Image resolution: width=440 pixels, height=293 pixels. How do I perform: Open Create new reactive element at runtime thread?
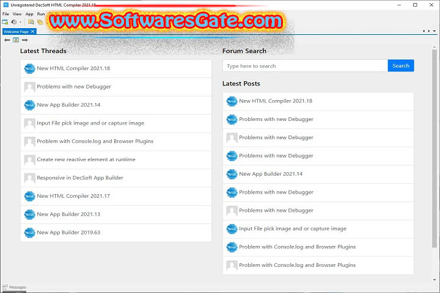[x=116, y=159]
